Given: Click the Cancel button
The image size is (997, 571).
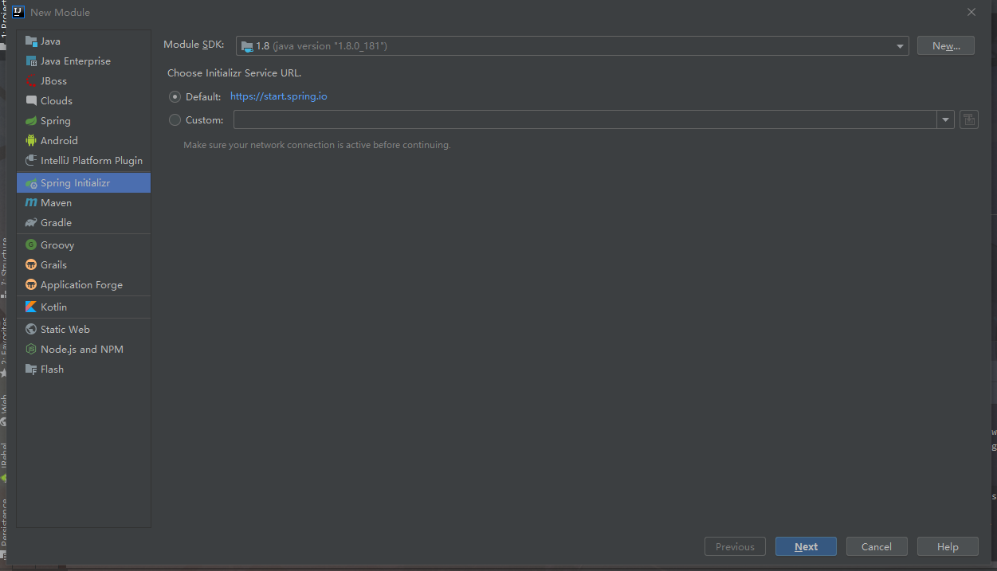Looking at the screenshot, I should [876, 546].
